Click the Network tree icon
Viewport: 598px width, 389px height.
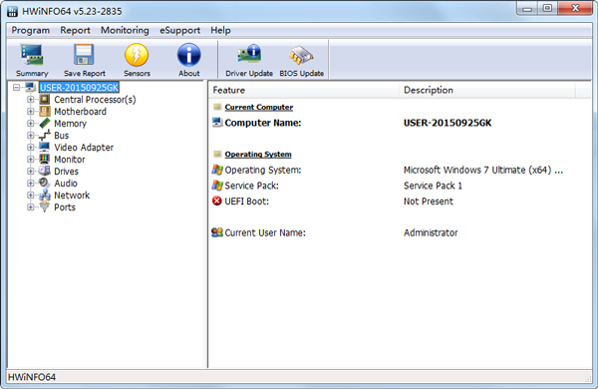tap(45, 195)
